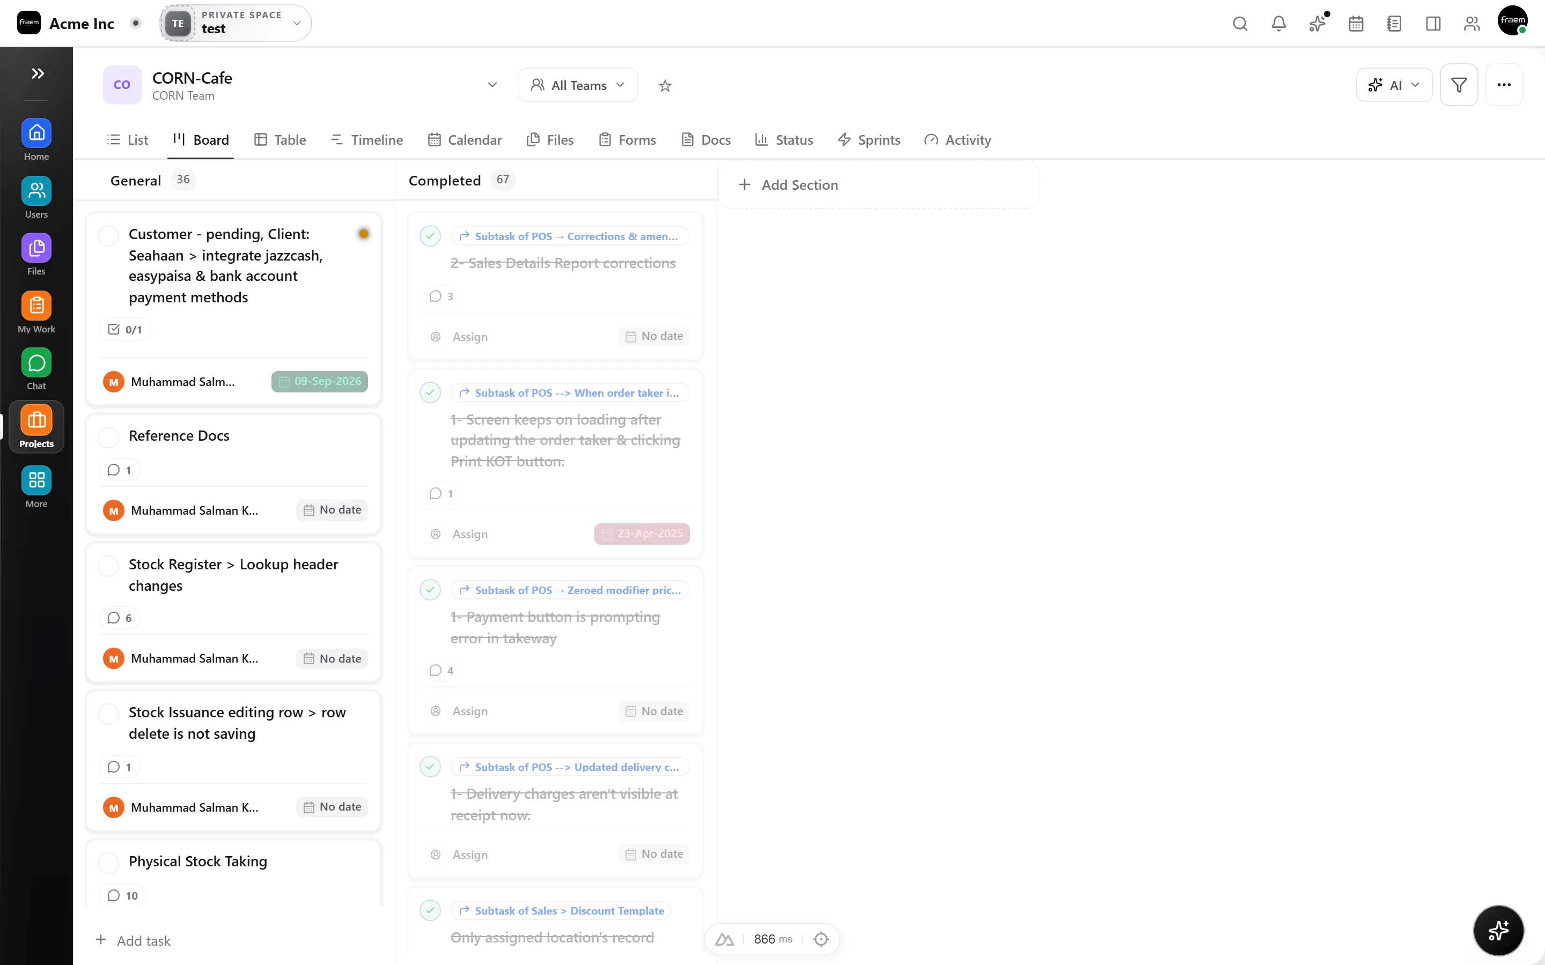Open Projects in sidebar
Viewport: 1545px width, 965px height.
[36, 427]
